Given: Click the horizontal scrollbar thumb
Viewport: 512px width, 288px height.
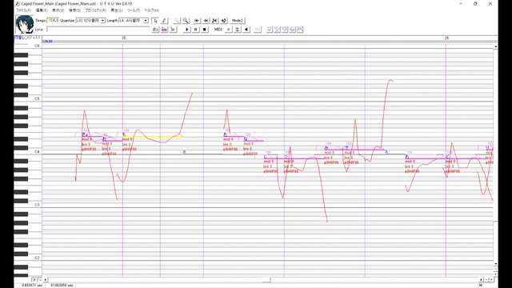Looking at the screenshot, I should (x=266, y=280).
